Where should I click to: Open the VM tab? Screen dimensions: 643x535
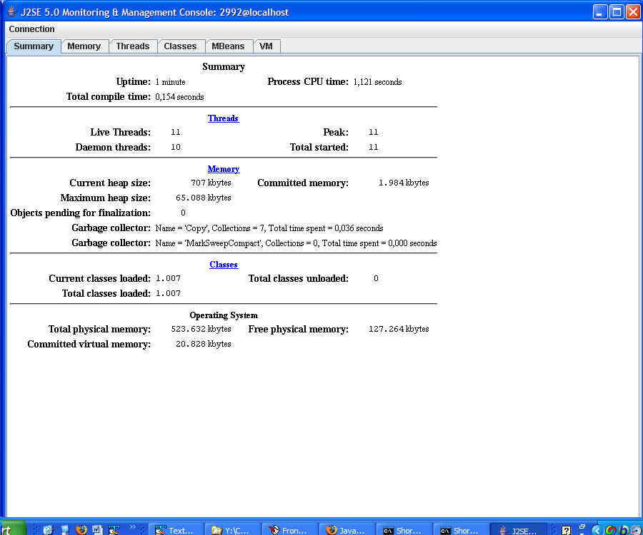[266, 46]
